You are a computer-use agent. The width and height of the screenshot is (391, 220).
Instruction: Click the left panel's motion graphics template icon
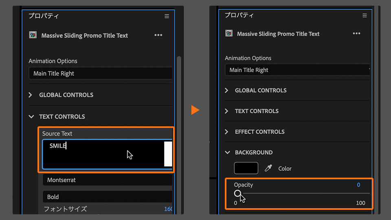[33, 35]
